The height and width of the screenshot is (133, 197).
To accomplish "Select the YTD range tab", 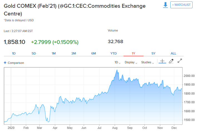I will [114, 53].
